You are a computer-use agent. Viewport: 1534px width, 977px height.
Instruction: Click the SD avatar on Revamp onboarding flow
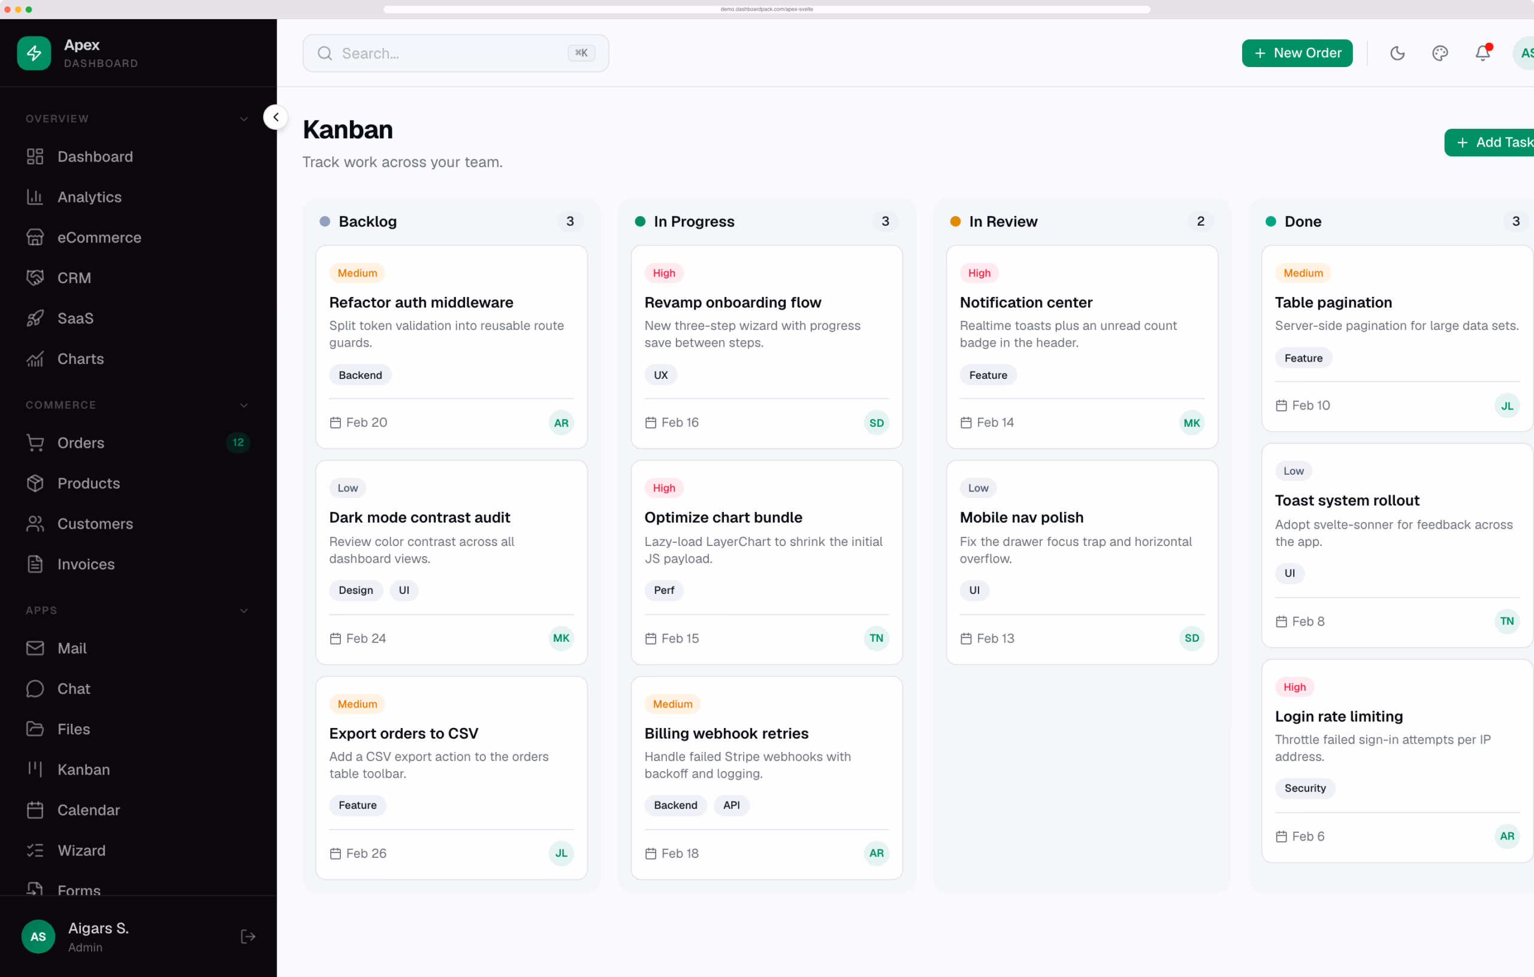[876, 423]
